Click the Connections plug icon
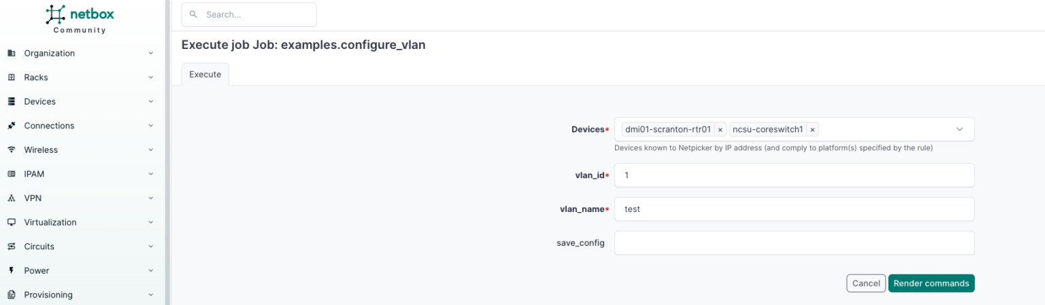 [11, 126]
